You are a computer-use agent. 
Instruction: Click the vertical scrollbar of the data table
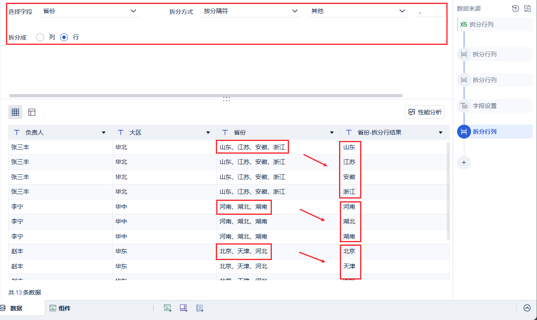click(448, 191)
